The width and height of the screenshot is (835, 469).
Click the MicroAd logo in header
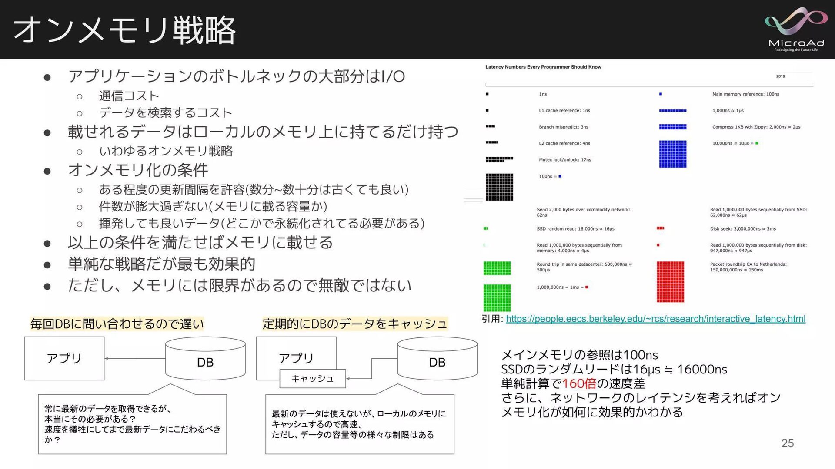[x=796, y=30]
